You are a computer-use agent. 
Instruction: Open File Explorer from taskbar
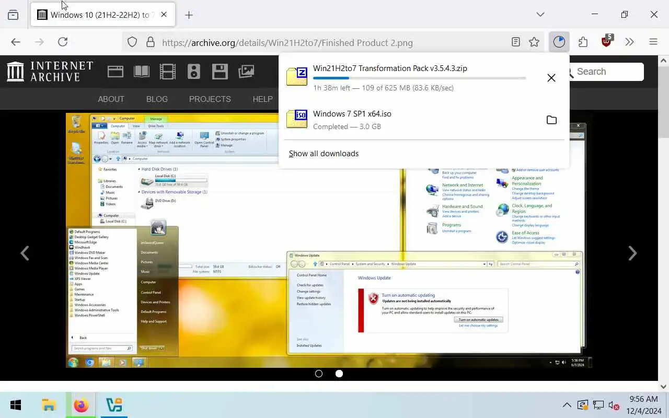coord(49,405)
